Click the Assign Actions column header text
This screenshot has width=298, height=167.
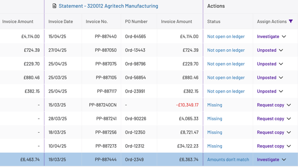pos(272,21)
